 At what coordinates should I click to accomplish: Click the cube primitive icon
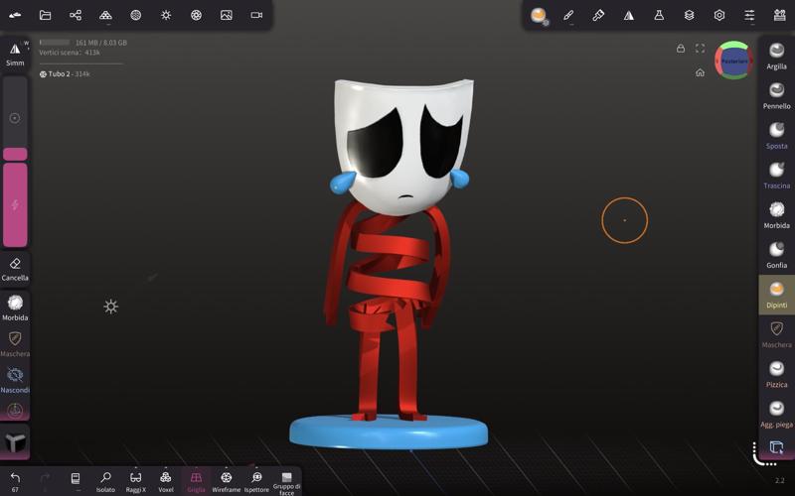pos(15,442)
